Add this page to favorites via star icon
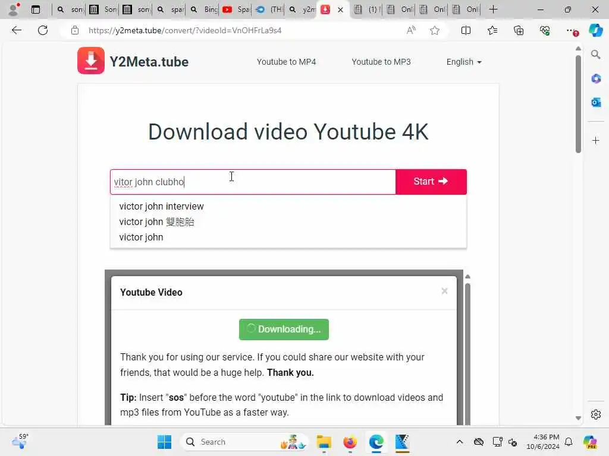Screen dimensions: 609x456 435,30
